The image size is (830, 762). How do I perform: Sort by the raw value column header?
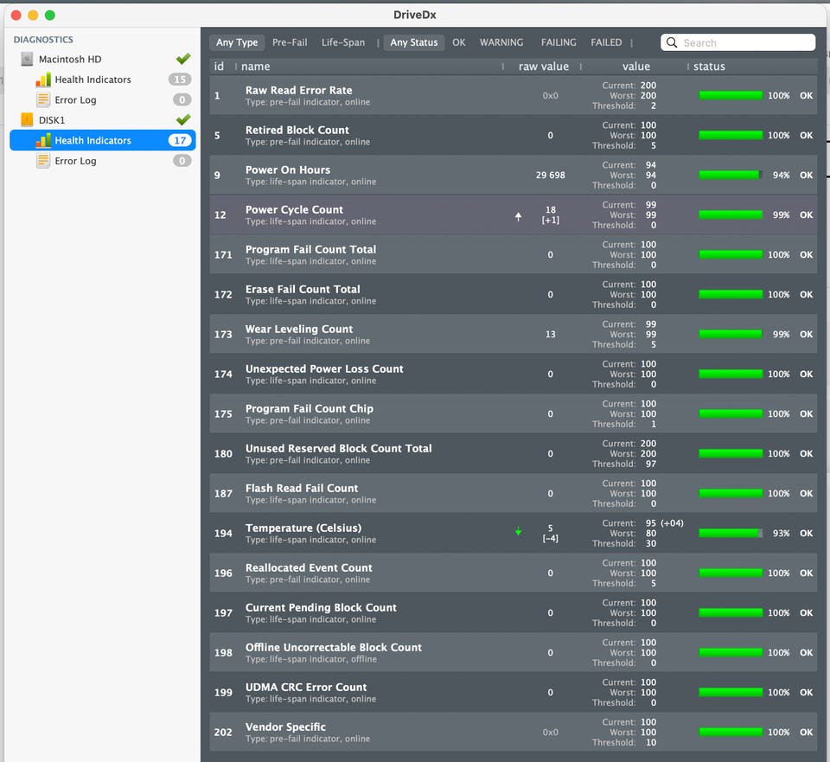point(543,67)
